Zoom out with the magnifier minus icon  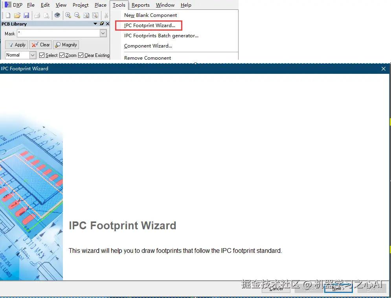(77, 15)
